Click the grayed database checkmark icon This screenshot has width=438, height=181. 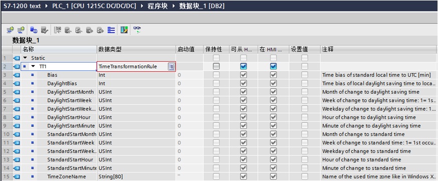tap(44, 30)
